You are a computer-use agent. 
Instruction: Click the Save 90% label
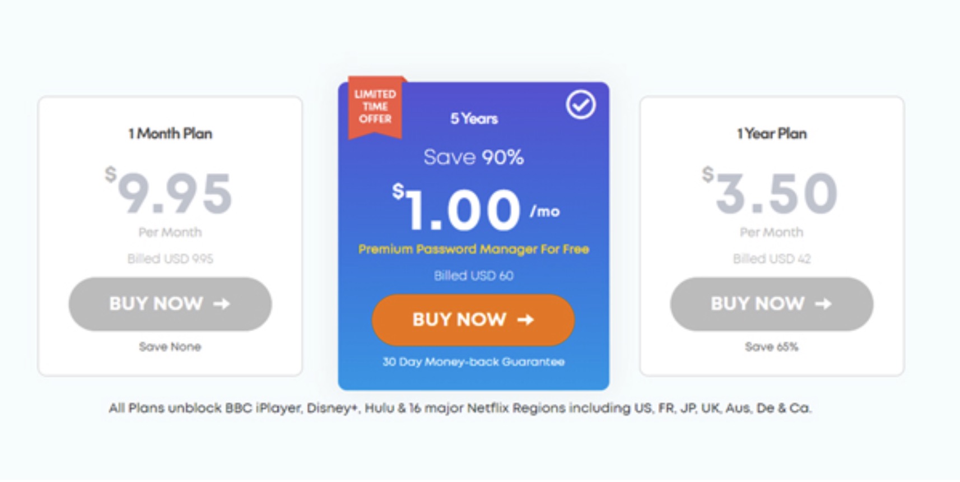tap(473, 157)
